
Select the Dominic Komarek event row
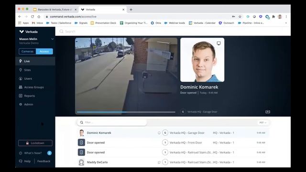click(x=173, y=133)
